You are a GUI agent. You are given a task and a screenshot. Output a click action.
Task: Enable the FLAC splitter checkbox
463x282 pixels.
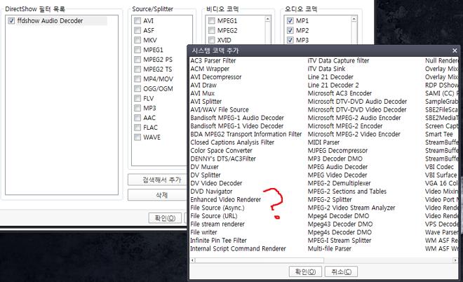pos(137,128)
